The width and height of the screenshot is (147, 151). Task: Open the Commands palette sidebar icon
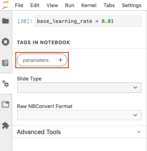click(x=6, y=63)
